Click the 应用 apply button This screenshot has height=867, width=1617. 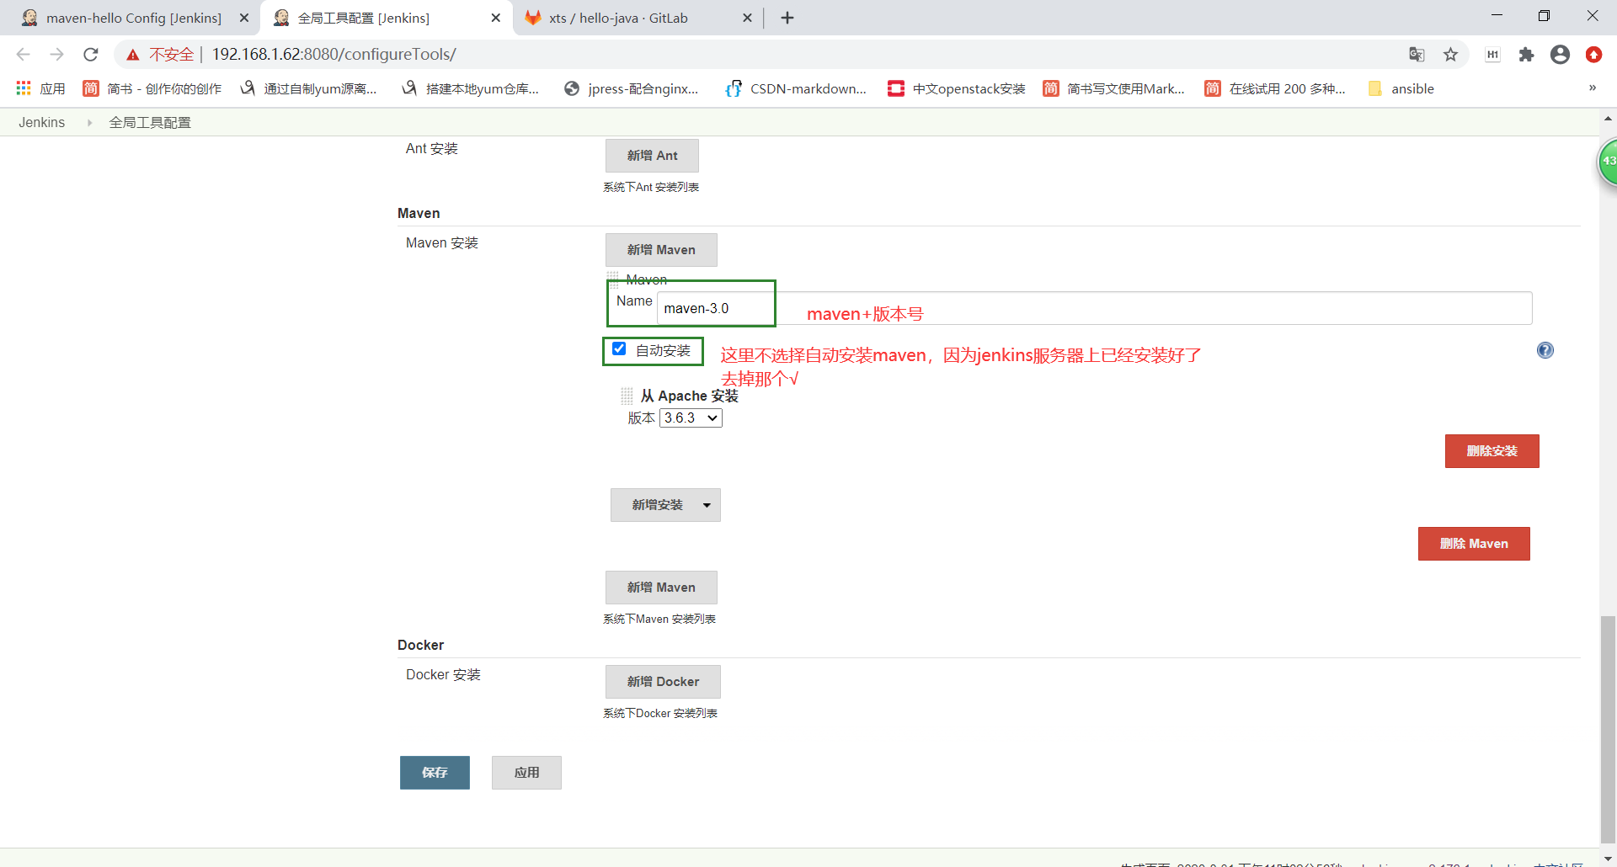[526, 773]
